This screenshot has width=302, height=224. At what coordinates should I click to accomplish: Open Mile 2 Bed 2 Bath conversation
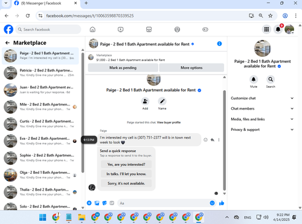40,107
